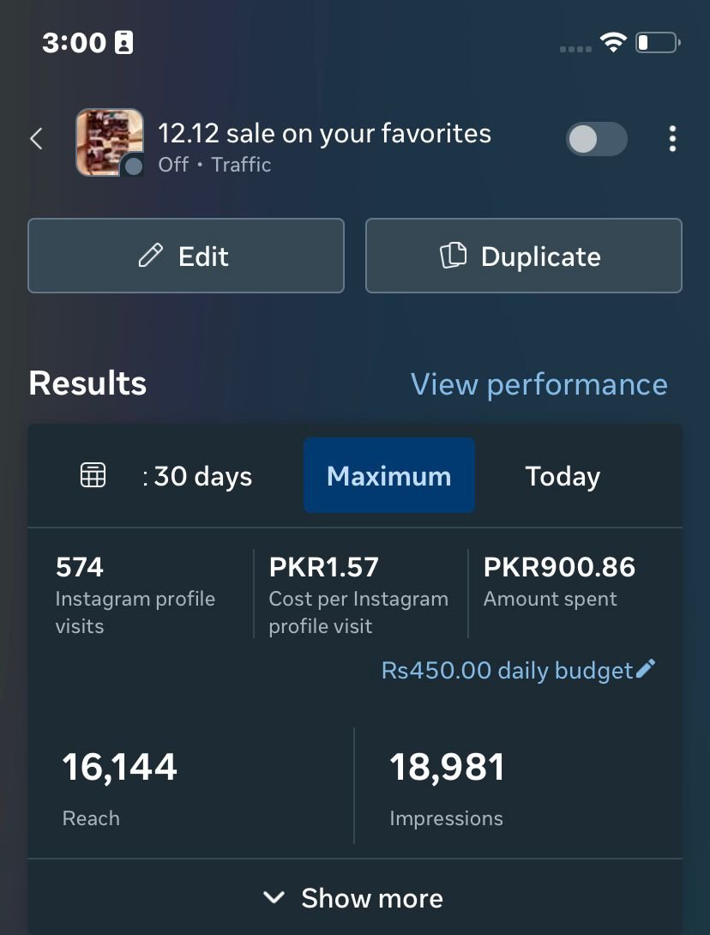Image resolution: width=710 pixels, height=935 pixels.
Task: Open the View performance link
Action: tap(539, 384)
